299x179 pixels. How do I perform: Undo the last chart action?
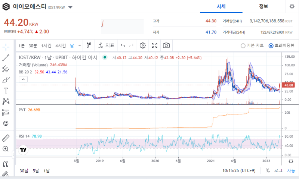123,45
